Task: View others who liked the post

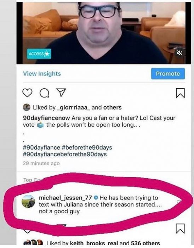Action: [112, 107]
